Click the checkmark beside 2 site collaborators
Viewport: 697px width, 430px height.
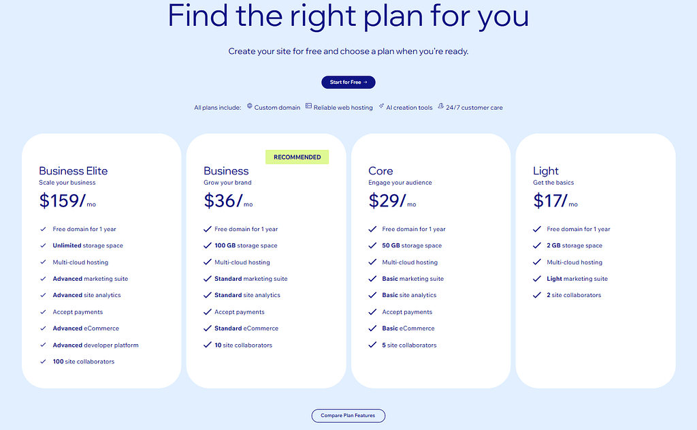click(538, 295)
